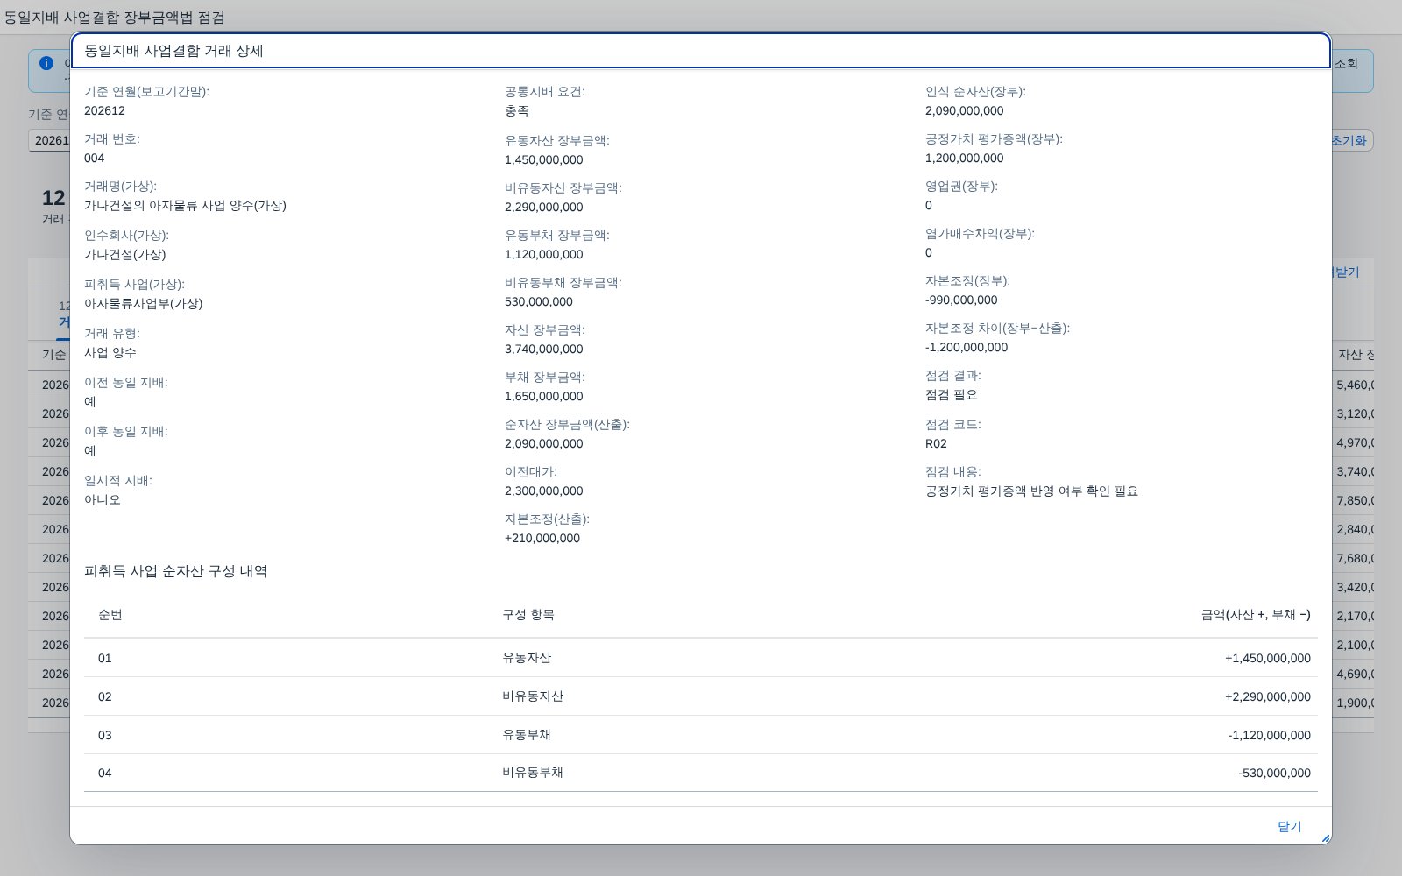Select the 기준 연월 input field behind the dialog
The width and height of the screenshot is (1402, 876).
[x=49, y=140]
